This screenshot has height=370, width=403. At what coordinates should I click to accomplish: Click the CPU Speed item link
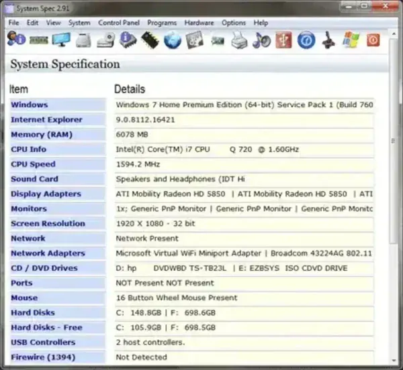33,164
